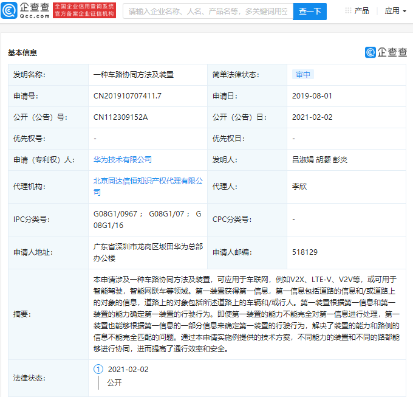Screen dimensions: 413x397
Task: Open the product grid icon
Action: pyautogui.click(x=348, y=10)
